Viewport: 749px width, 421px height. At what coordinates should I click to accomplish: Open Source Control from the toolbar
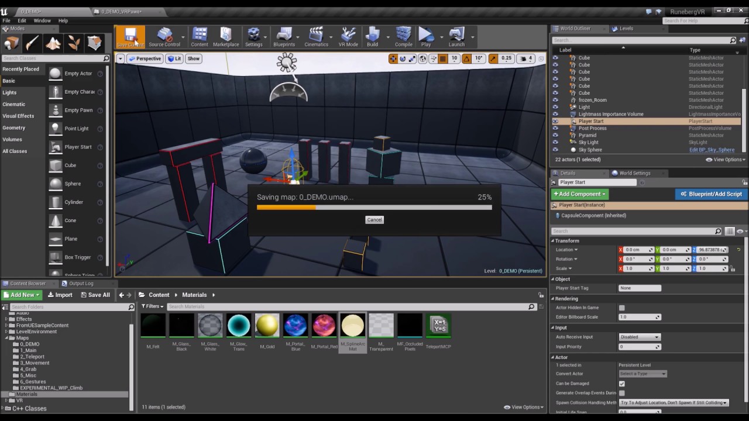pos(164,37)
